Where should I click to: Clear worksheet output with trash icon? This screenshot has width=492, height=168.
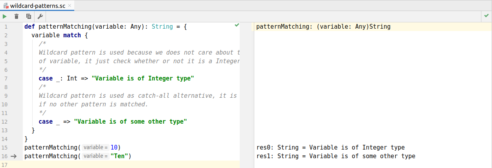tap(17, 16)
